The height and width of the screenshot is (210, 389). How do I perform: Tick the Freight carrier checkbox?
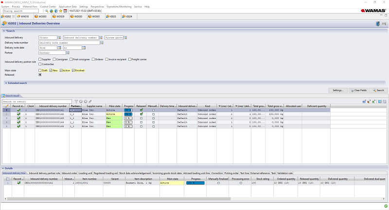(130, 59)
